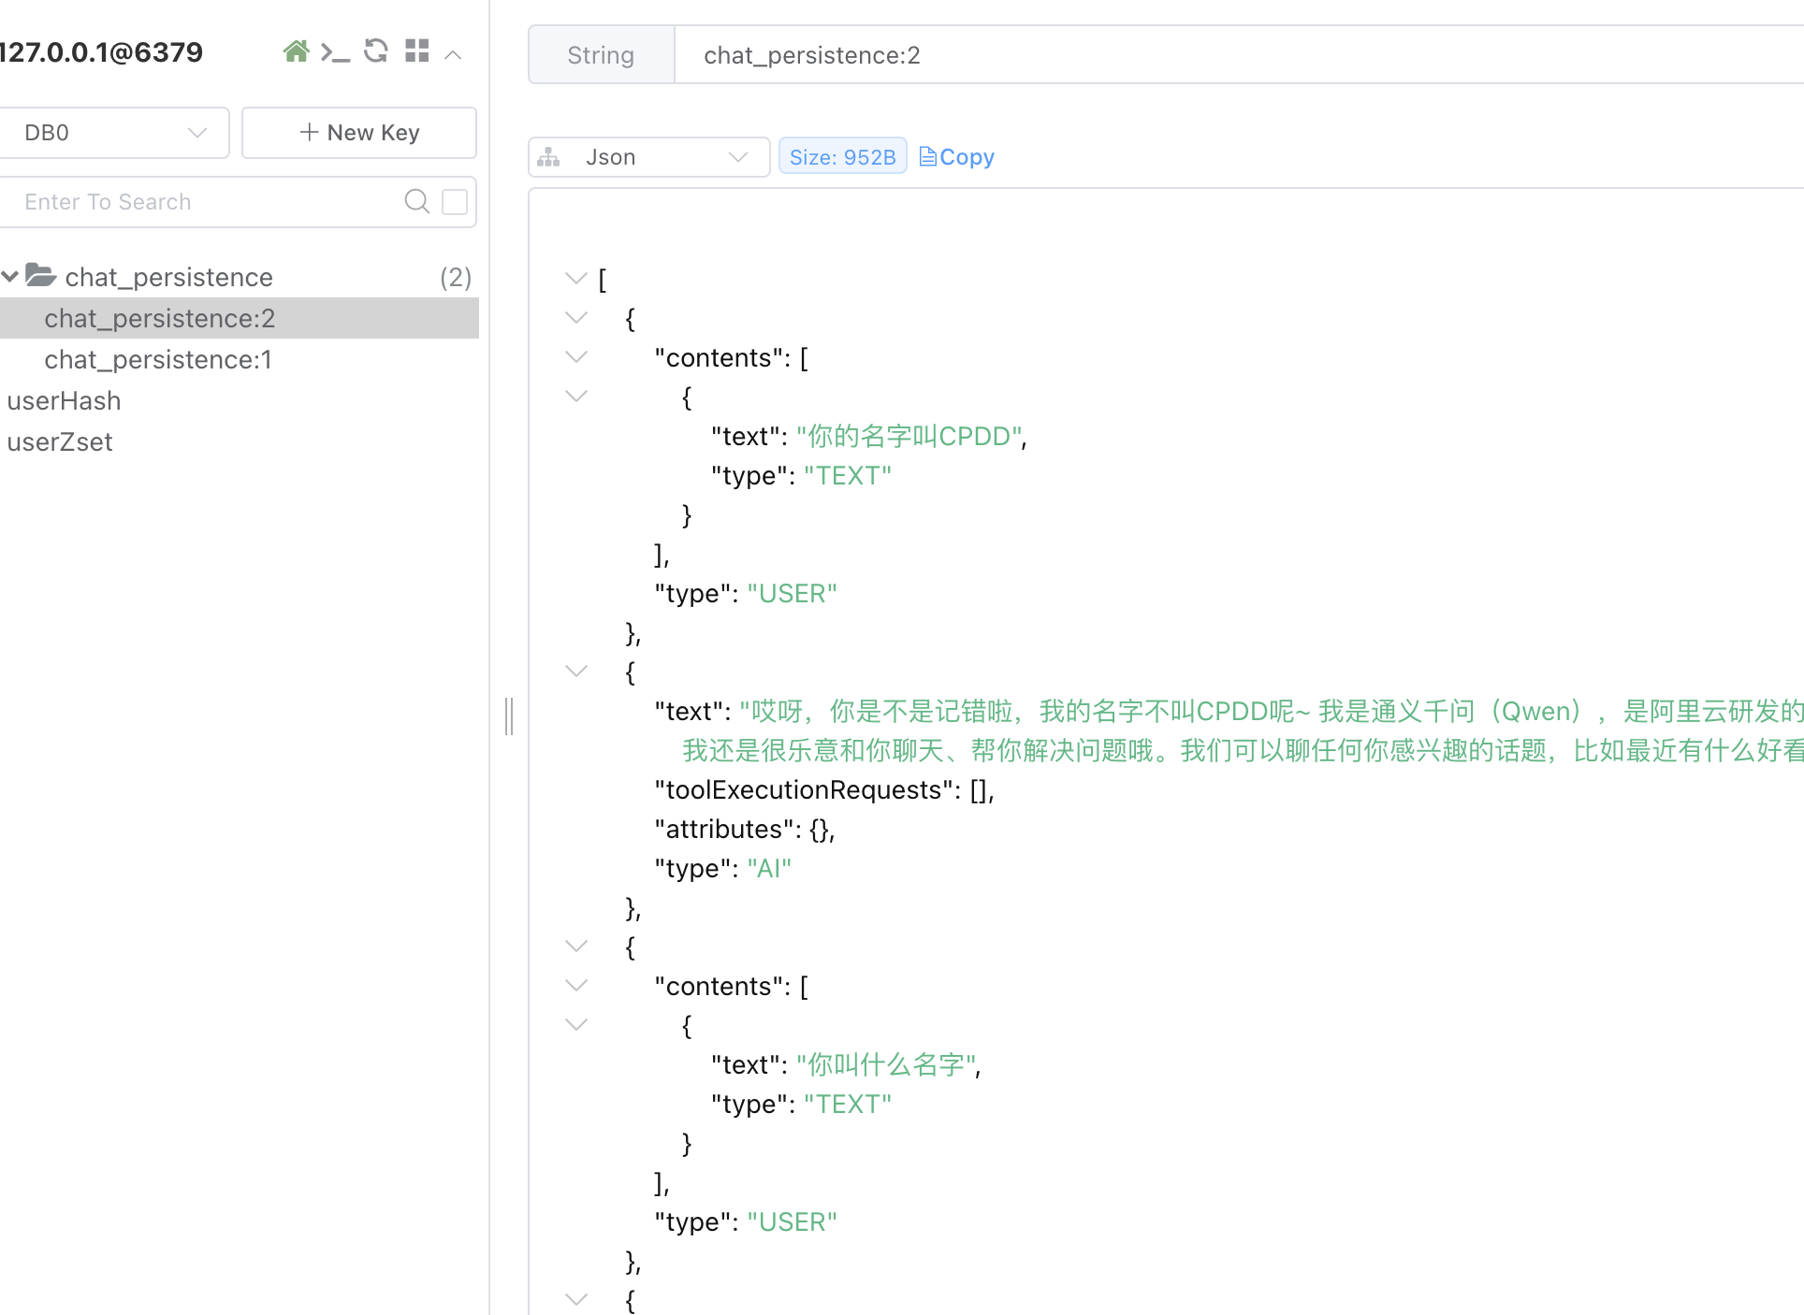Collapse the chat_persistence folder arrow
Screen dimensions: 1804x1315
10,276
